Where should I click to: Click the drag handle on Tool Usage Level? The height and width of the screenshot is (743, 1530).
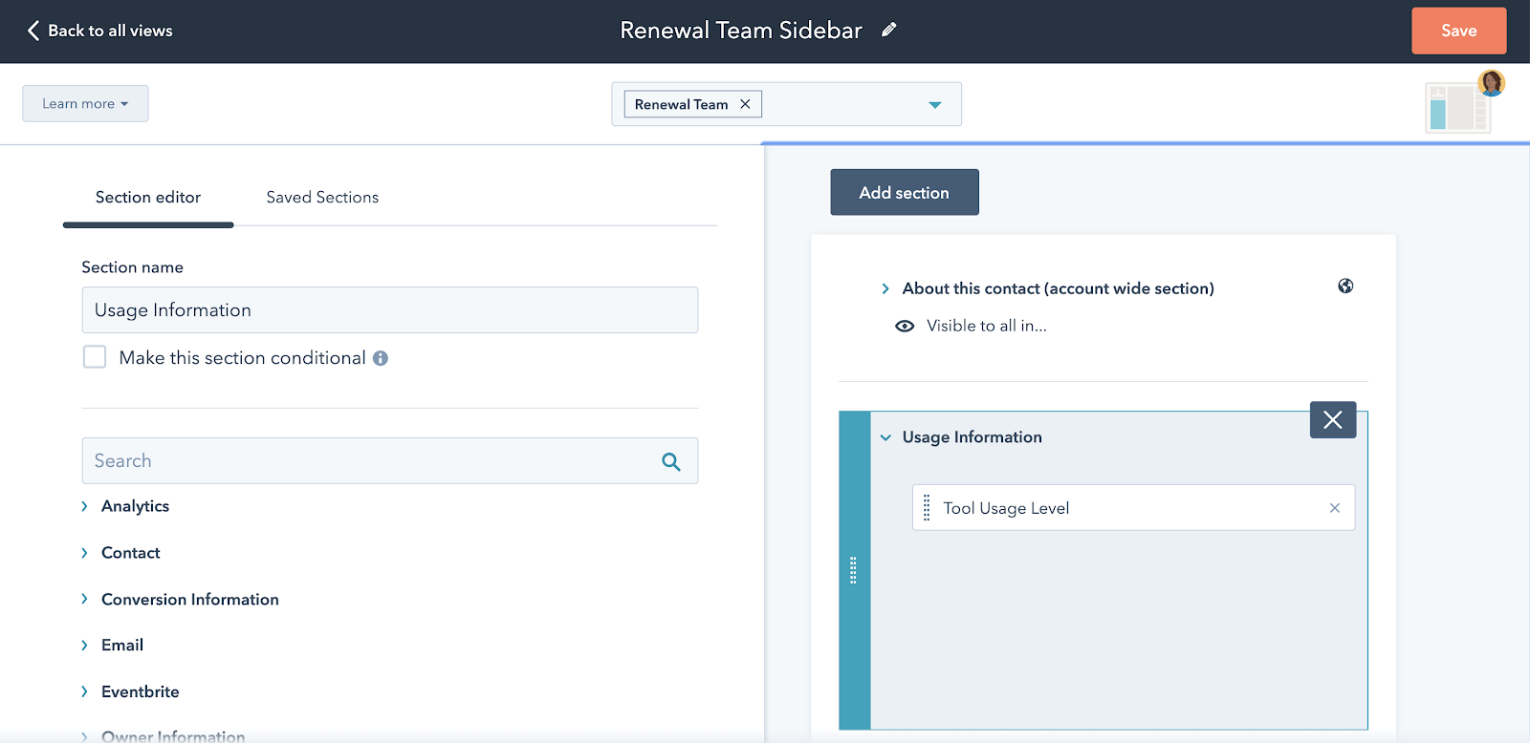click(927, 508)
